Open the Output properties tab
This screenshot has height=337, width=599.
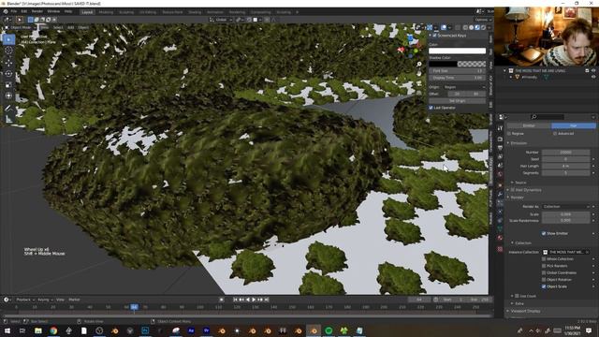tap(500, 148)
